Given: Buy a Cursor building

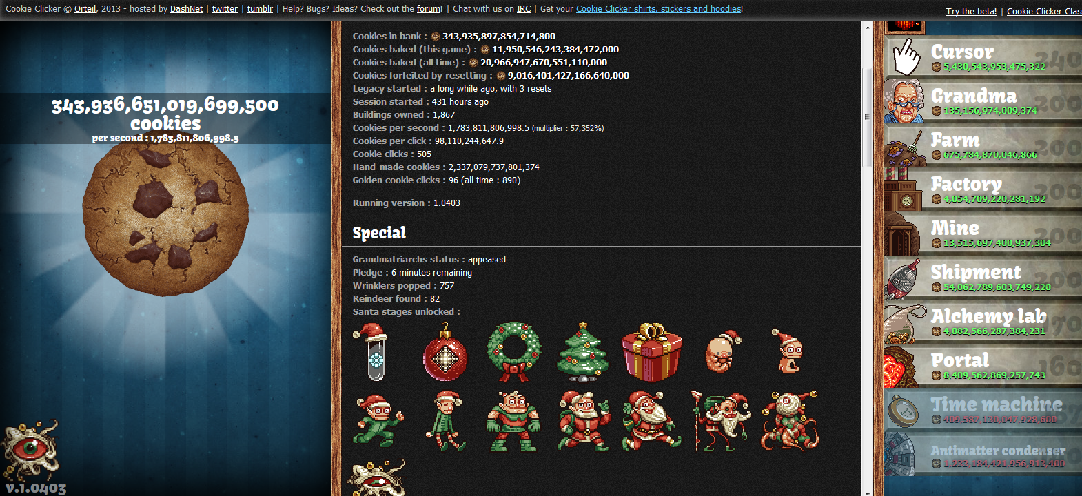Looking at the screenshot, I should point(983,58).
